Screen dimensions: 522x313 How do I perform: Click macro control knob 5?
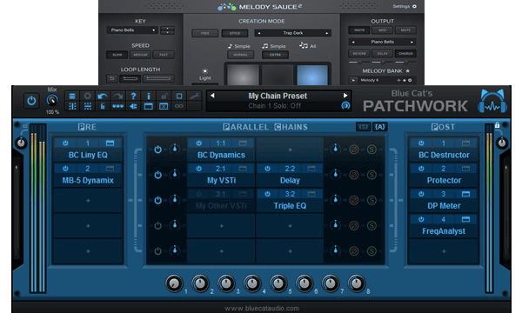(x=278, y=283)
